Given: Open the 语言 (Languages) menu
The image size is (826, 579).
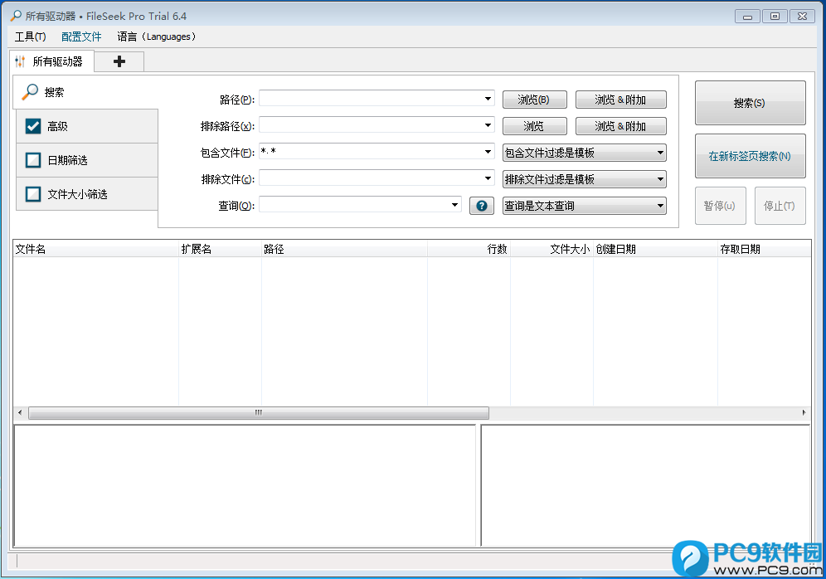Looking at the screenshot, I should tap(157, 36).
